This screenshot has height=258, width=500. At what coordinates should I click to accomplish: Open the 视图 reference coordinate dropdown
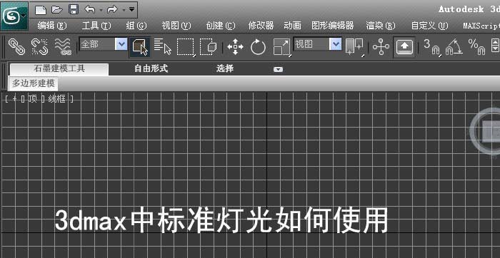[318, 44]
